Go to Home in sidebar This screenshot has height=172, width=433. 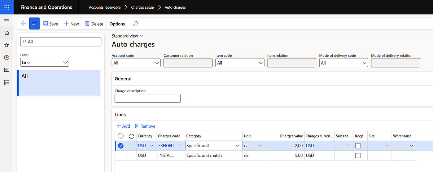click(x=6, y=33)
